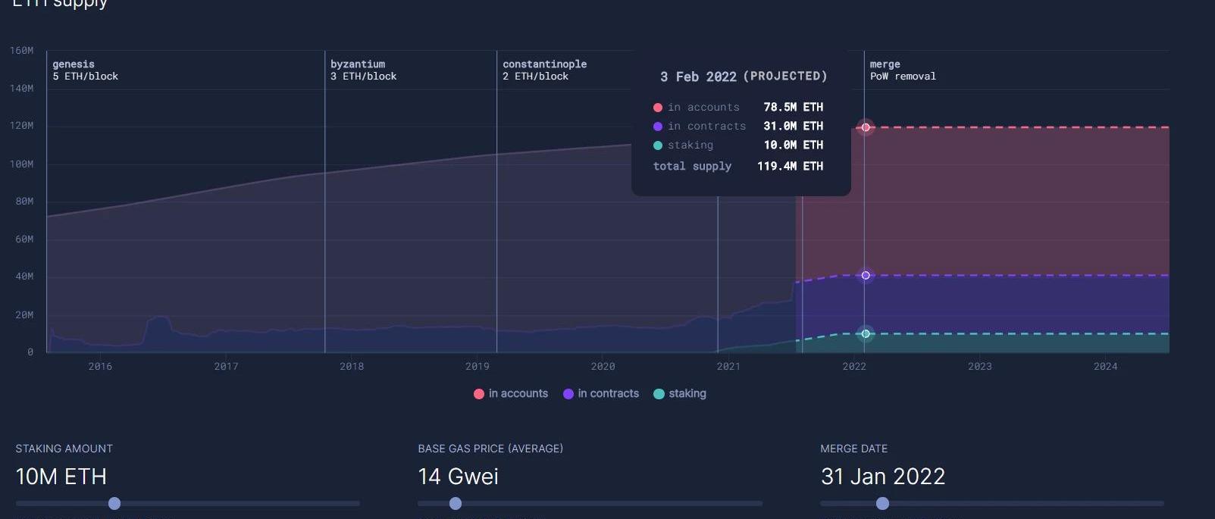
Task: Click the 2023 label on the x-axis
Action: click(x=979, y=367)
